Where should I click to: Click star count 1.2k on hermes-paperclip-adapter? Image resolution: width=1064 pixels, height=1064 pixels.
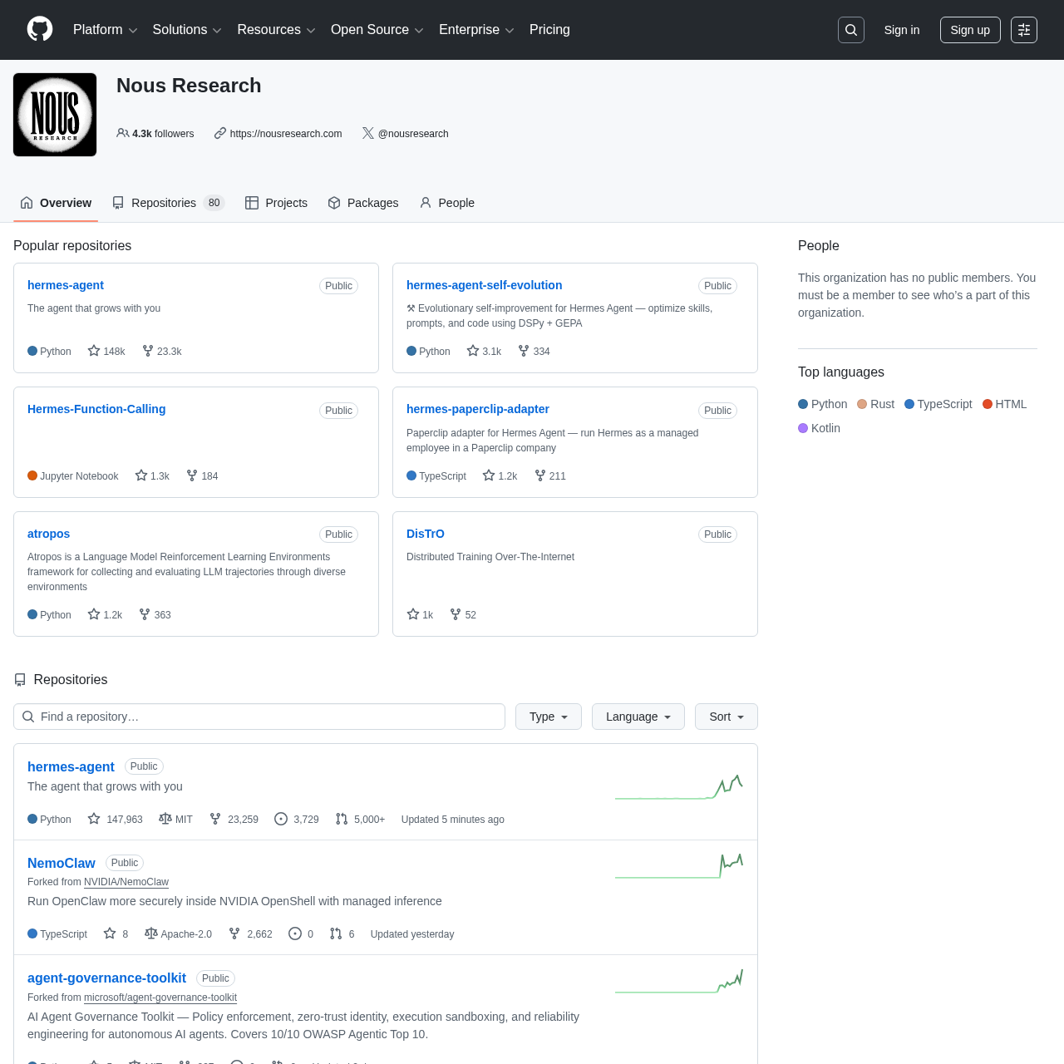(x=500, y=475)
